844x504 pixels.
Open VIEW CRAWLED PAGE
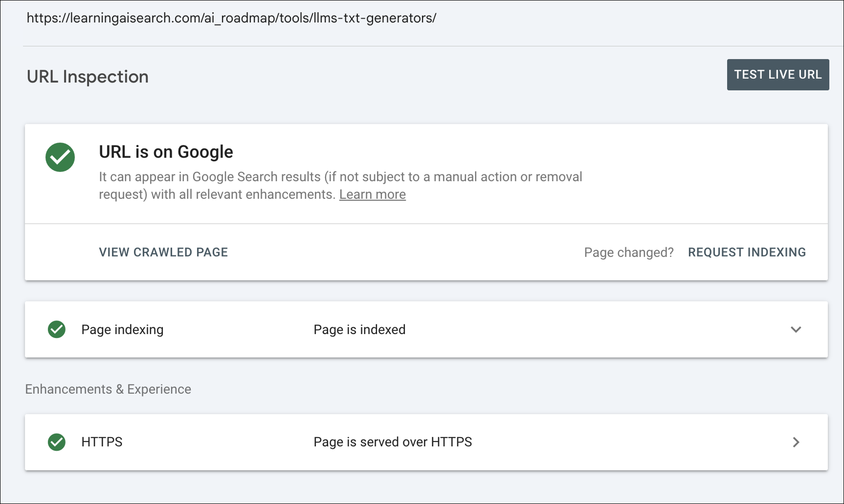point(163,252)
